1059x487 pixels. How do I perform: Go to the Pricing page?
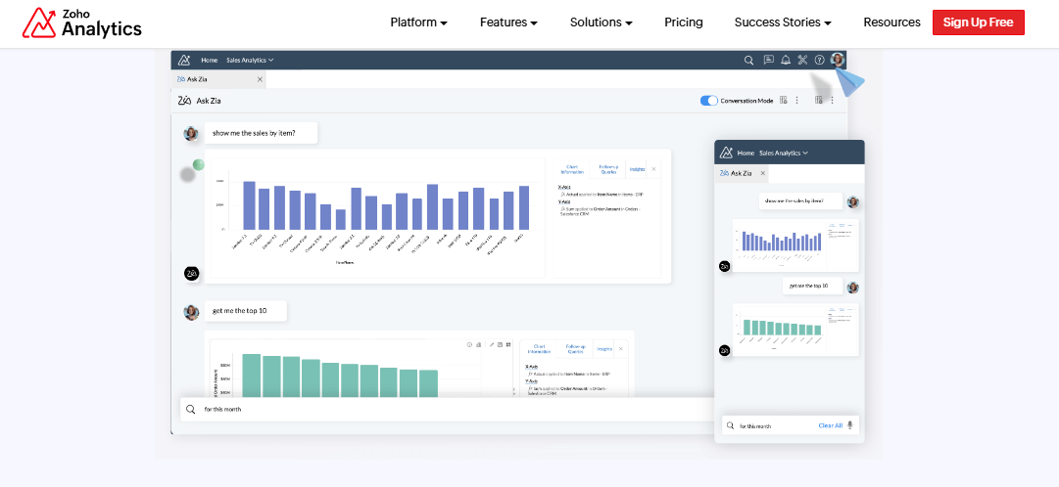[684, 22]
